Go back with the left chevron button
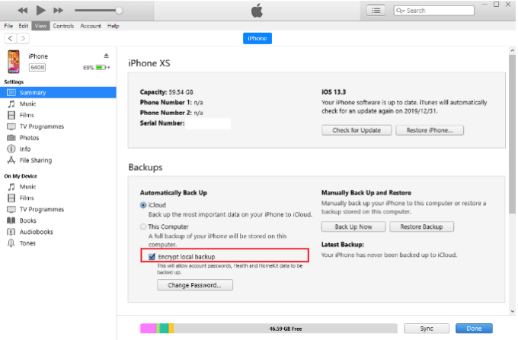 pos(11,38)
